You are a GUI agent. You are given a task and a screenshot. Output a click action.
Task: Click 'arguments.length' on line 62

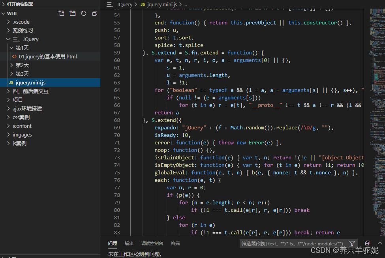click(203, 75)
